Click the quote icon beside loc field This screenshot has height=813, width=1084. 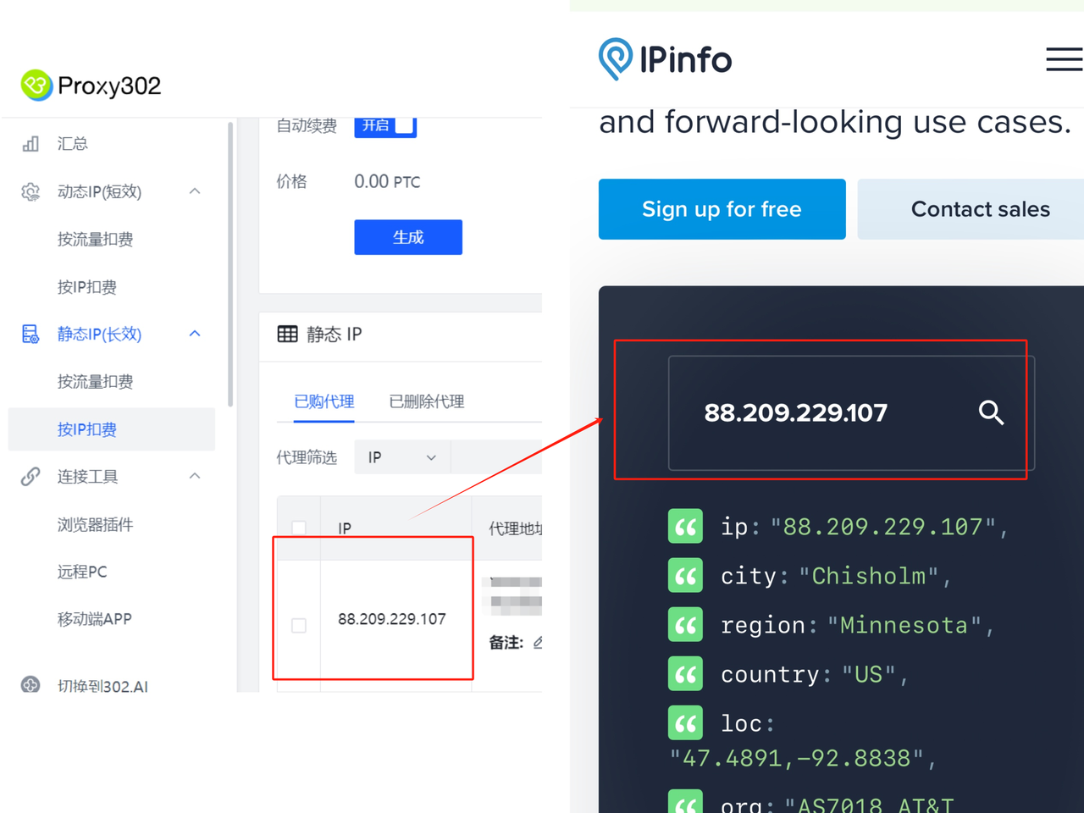(685, 722)
